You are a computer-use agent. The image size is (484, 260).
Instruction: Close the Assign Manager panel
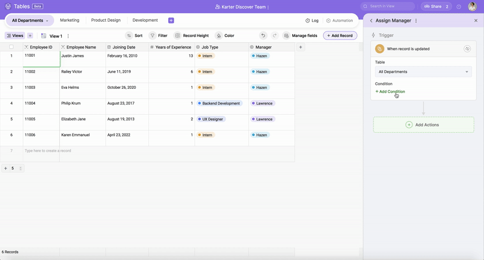click(476, 21)
